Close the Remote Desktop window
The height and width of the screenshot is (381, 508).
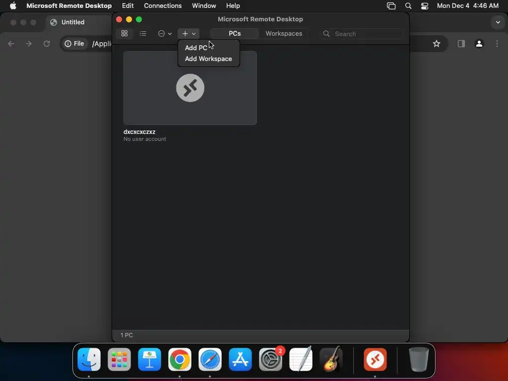click(119, 19)
